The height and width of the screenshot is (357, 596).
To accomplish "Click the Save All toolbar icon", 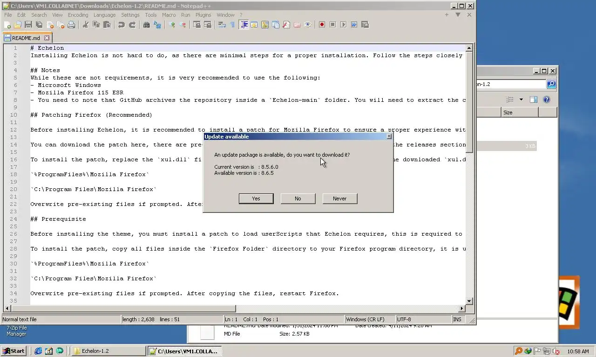I will point(39,25).
